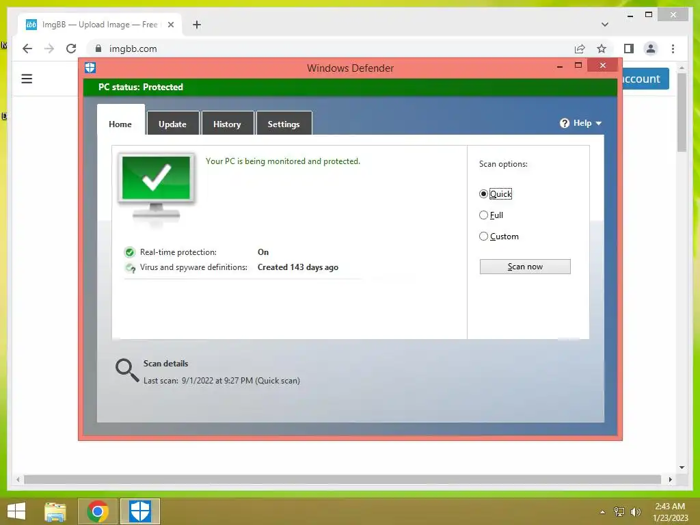Click the 'Scan details' heading
Viewport: 700px width, 525px height.
click(x=165, y=364)
